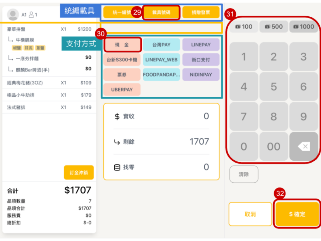The image size is (321, 241).
Task: Choose 街口支付 payment option
Action: click(x=201, y=60)
